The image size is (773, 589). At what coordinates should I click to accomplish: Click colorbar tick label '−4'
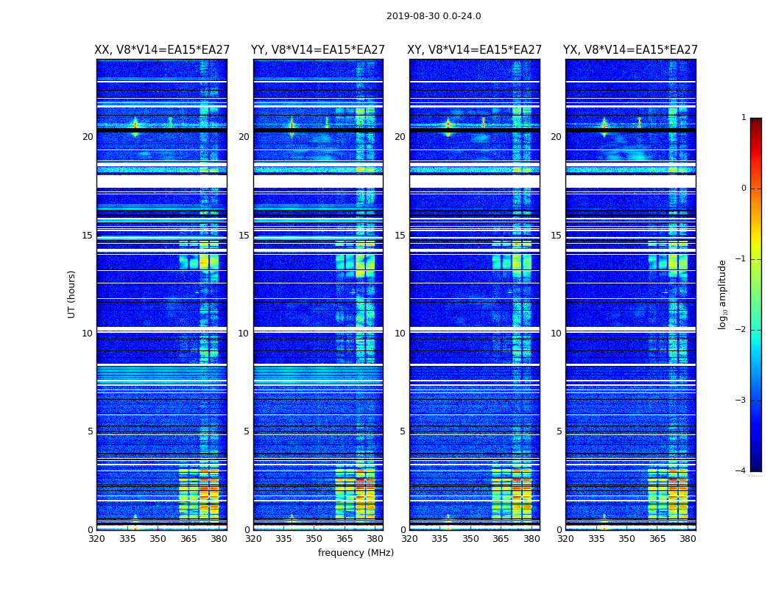point(741,470)
